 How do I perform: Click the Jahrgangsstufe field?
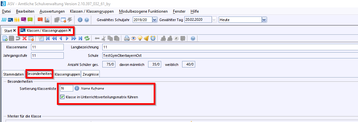tap(47, 55)
